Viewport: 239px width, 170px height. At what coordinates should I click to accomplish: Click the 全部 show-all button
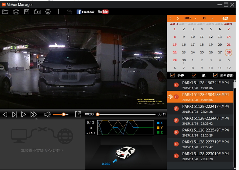coord(225,19)
